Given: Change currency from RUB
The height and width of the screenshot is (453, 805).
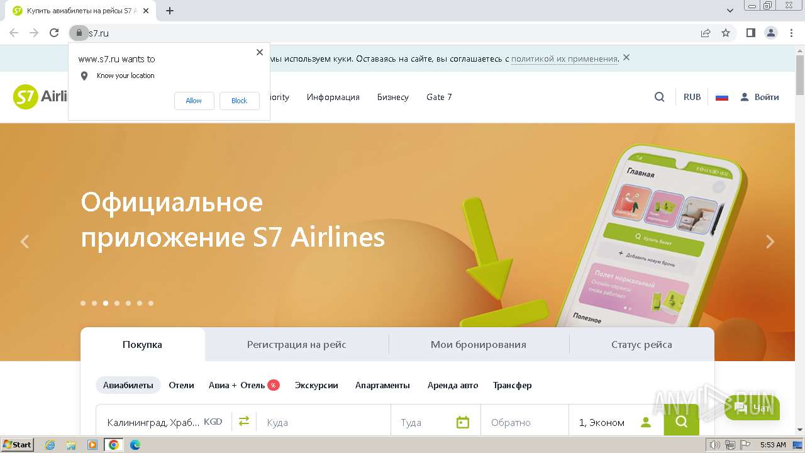Looking at the screenshot, I should pos(692,97).
